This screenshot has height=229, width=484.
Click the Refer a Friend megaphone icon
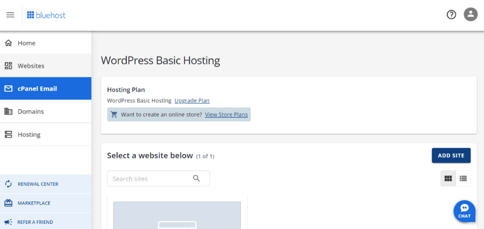9,222
